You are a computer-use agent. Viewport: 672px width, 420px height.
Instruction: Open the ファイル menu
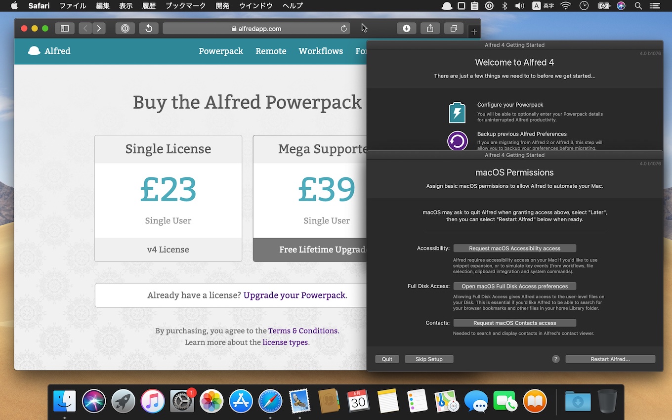pyautogui.click(x=73, y=6)
